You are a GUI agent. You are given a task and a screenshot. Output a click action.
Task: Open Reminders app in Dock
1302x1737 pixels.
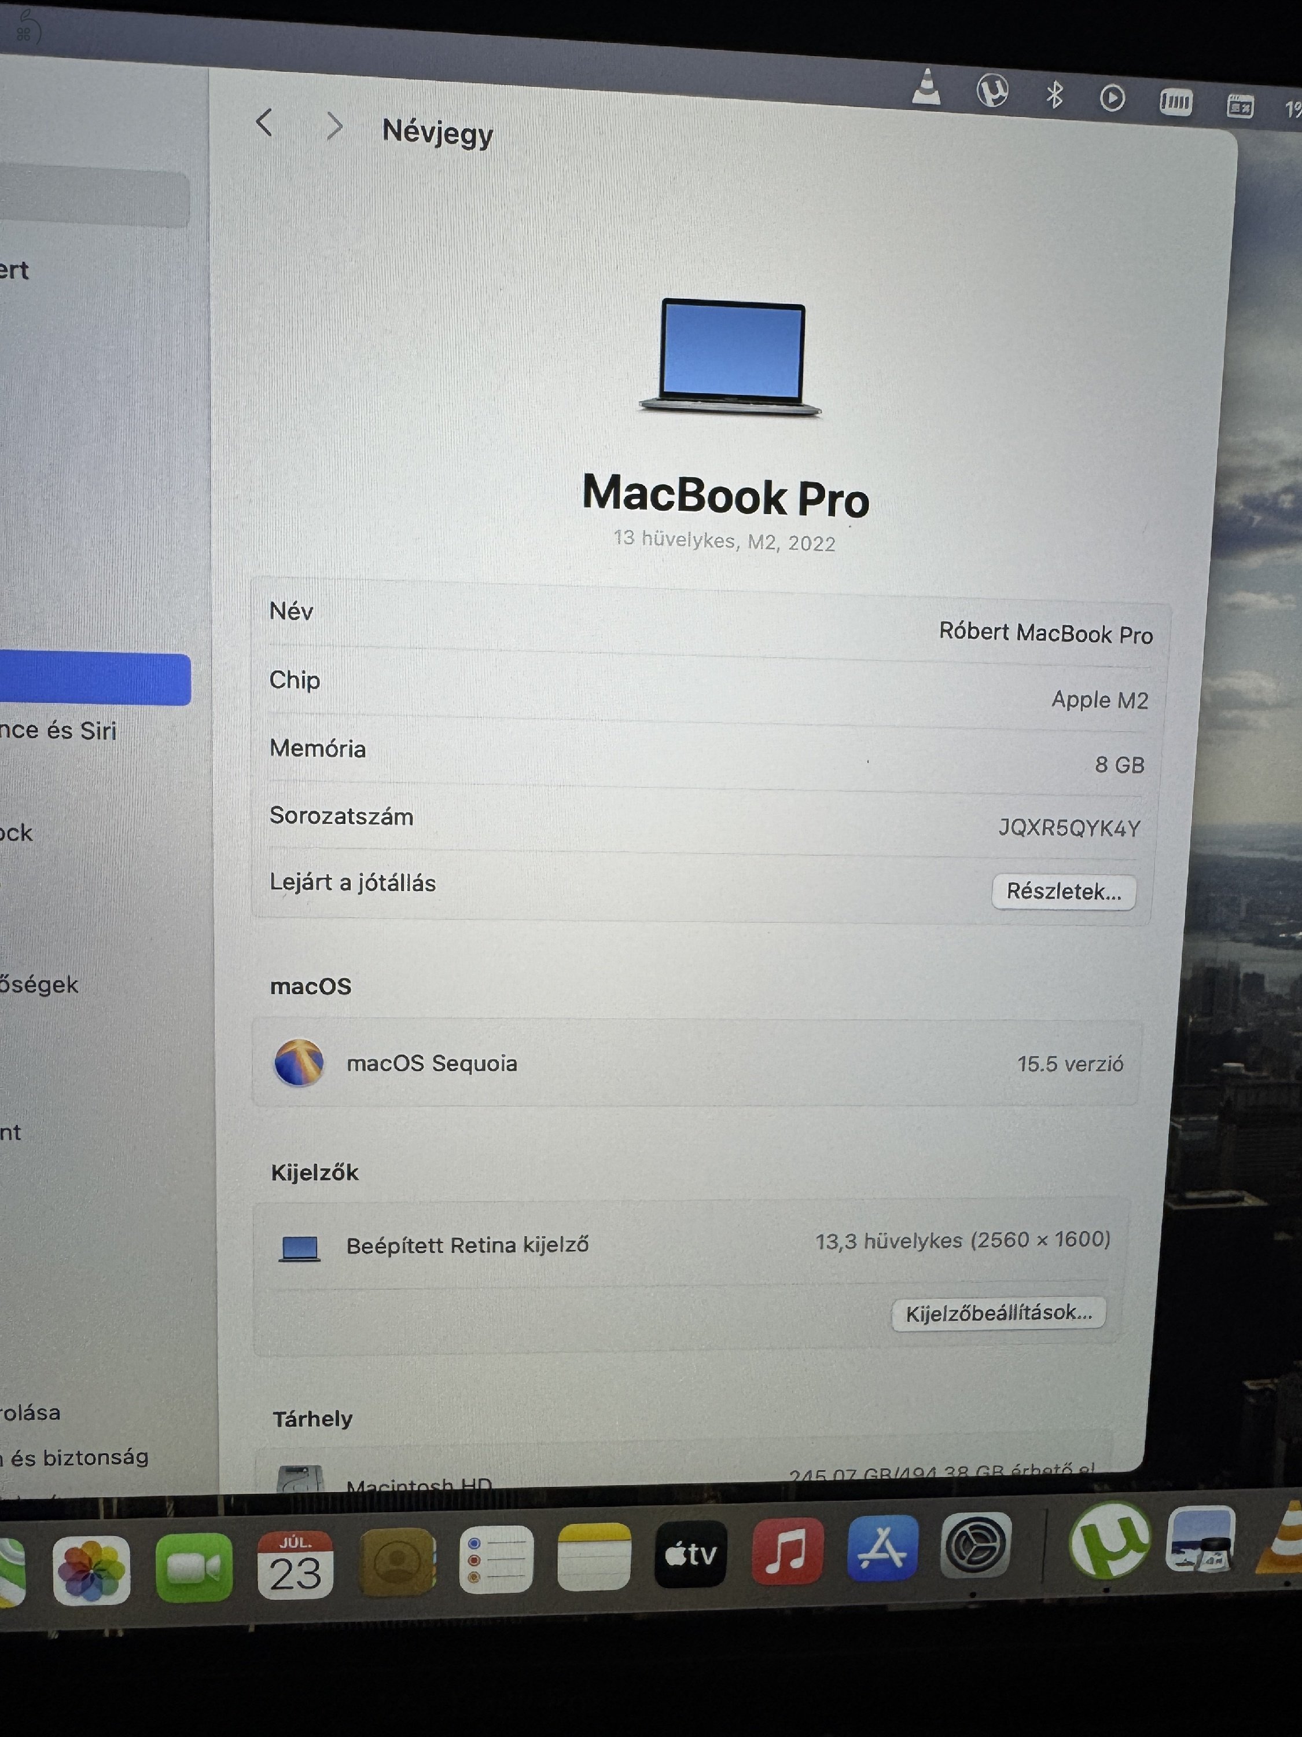coord(496,1559)
